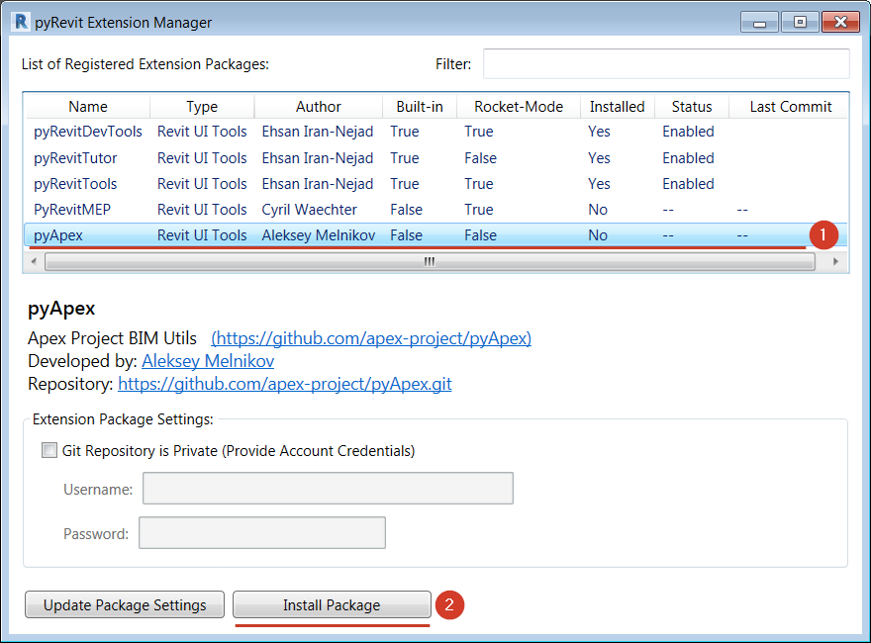This screenshot has height=643, width=871.
Task: Enable Git Repository is Private checkbox
Action: 49,450
